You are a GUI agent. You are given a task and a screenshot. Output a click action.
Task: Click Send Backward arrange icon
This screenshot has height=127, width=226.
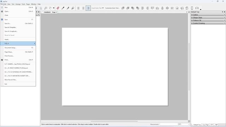(x=133, y=8)
